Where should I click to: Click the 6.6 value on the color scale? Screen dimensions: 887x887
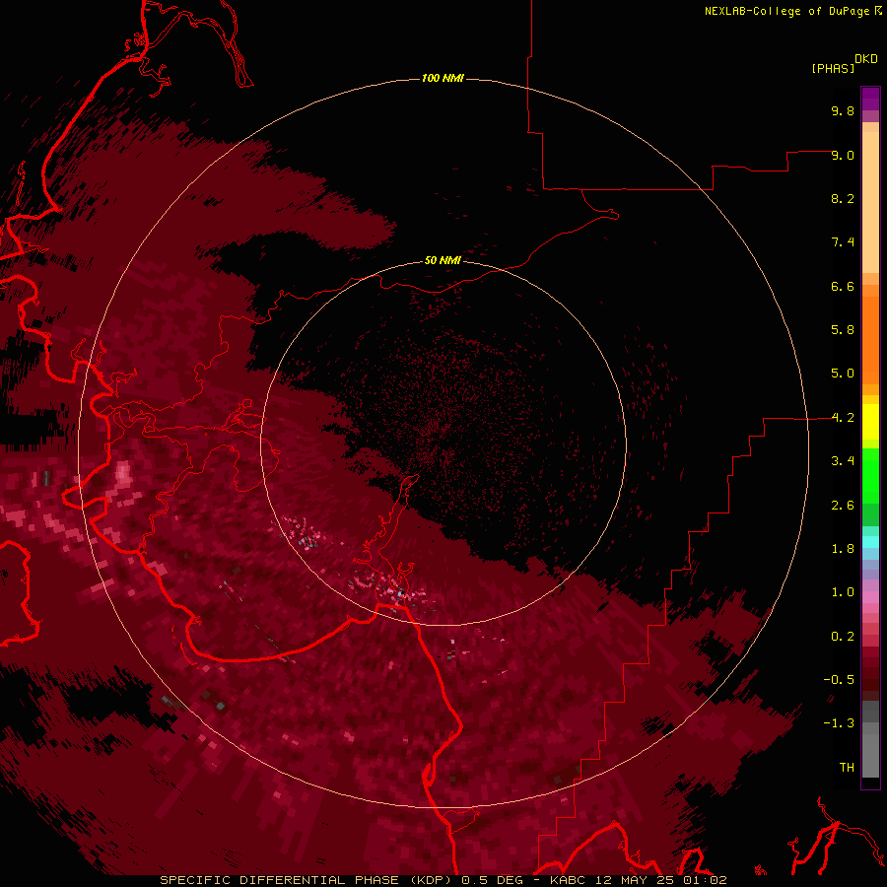pos(843,286)
